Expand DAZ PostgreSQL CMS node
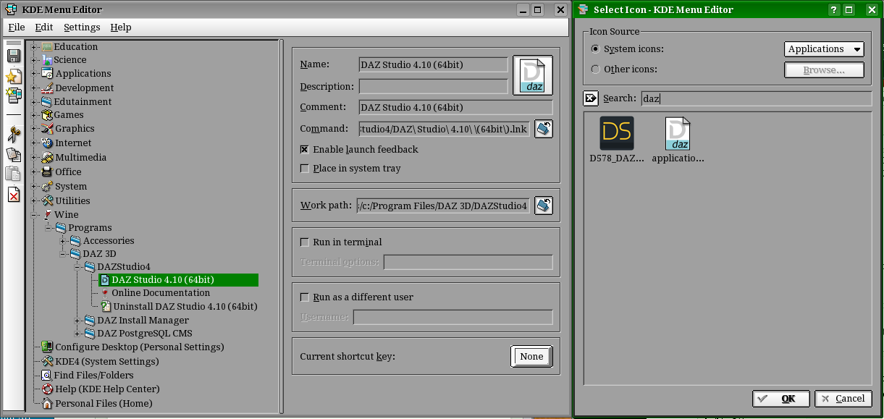 [77, 334]
